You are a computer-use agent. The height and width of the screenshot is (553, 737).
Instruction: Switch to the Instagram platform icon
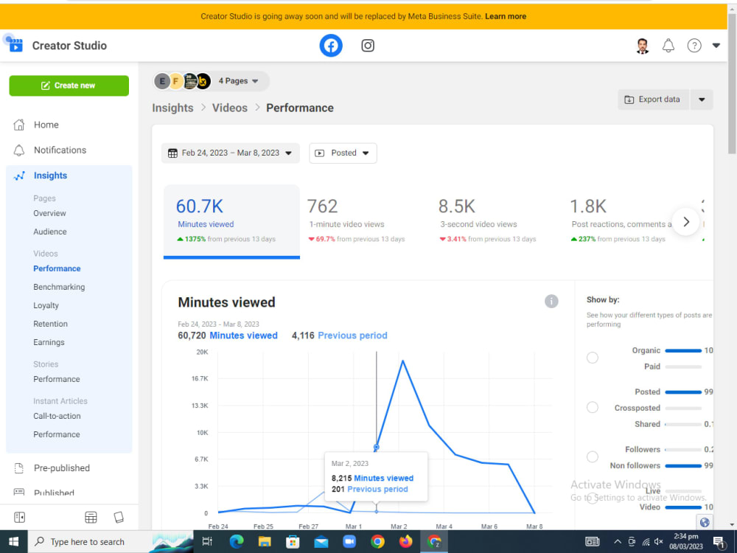click(x=368, y=45)
